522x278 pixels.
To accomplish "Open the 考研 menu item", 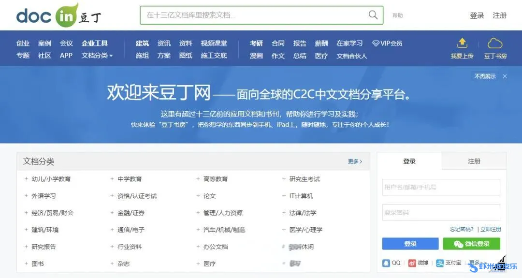I will pos(256,43).
